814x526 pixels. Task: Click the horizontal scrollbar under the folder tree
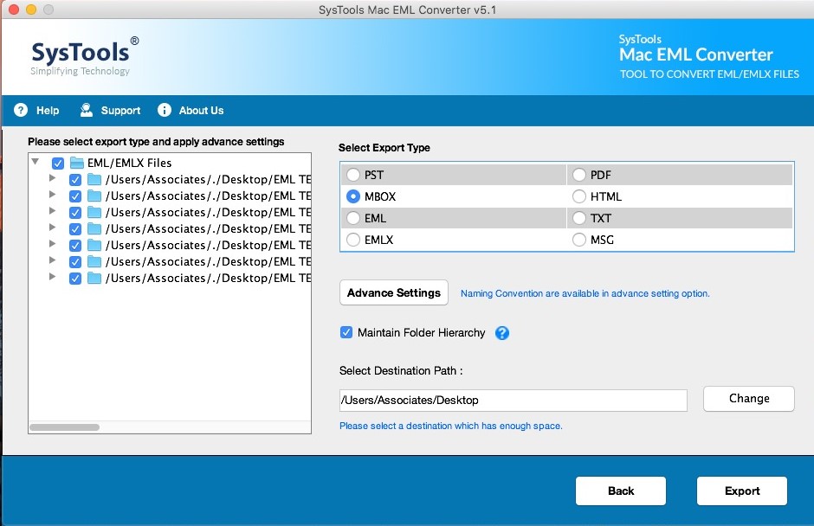point(64,427)
